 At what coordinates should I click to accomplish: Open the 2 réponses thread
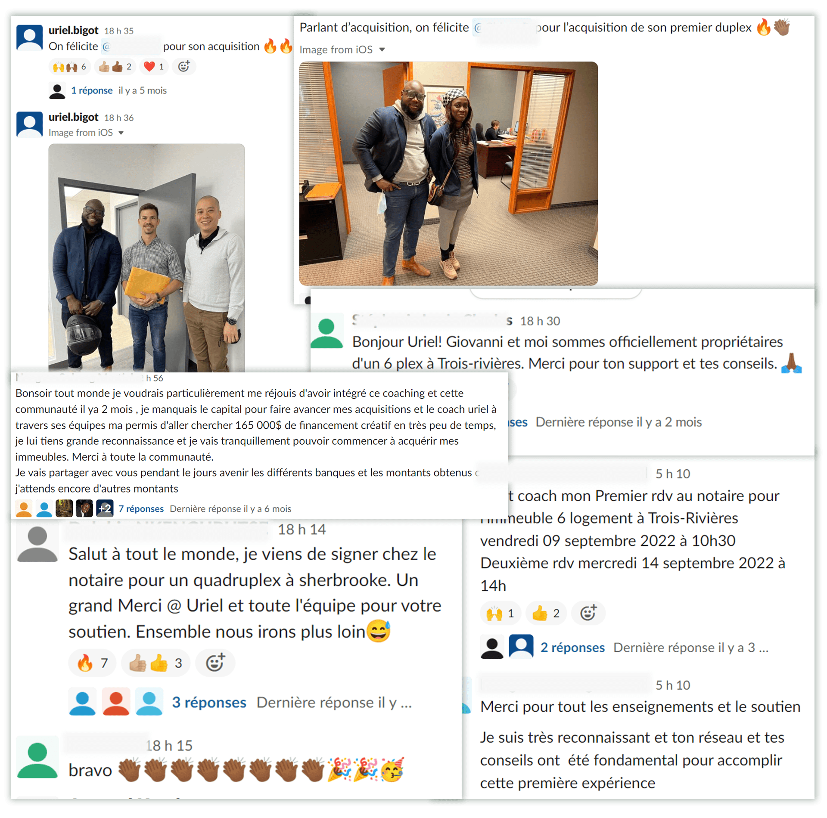pos(572,648)
